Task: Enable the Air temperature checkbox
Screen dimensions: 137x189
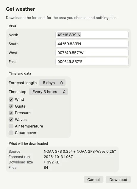Action: pos(11,126)
